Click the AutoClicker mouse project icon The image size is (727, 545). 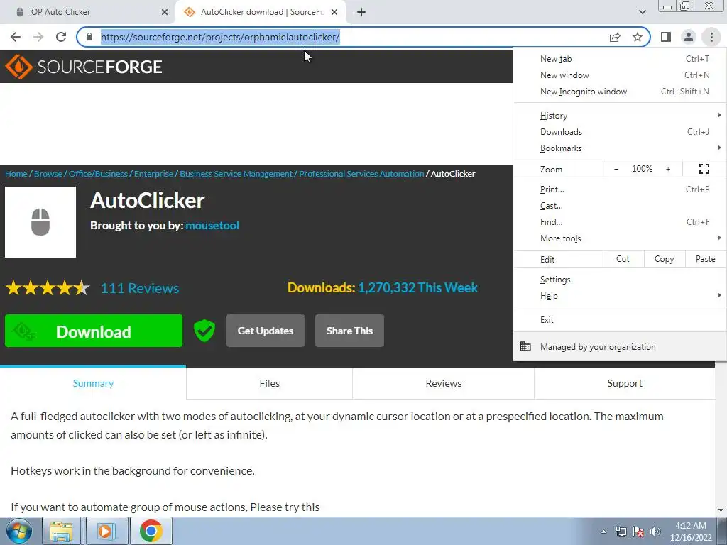[40, 222]
